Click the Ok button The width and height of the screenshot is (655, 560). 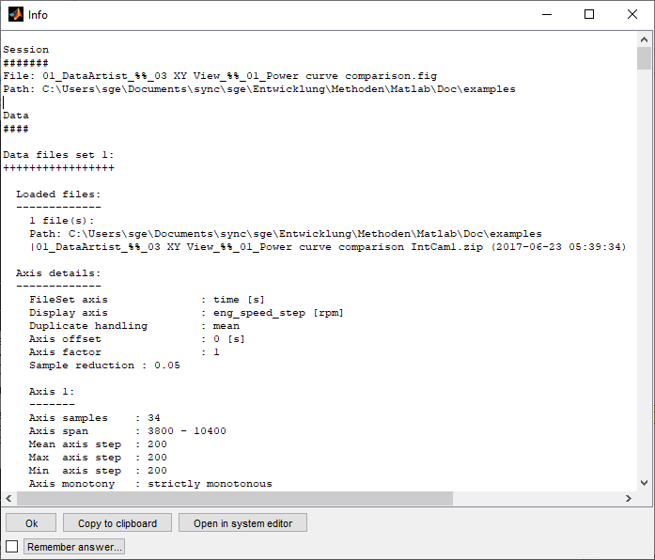pos(31,522)
